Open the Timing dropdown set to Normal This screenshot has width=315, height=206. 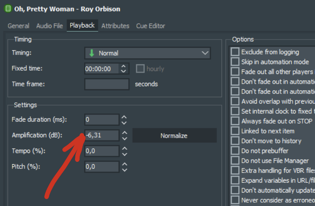(147, 53)
